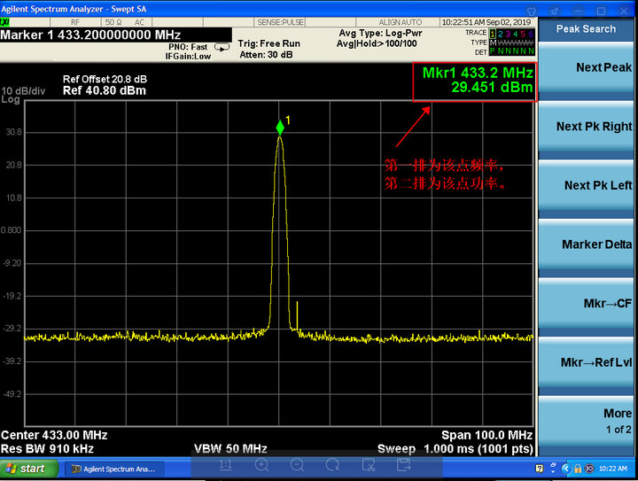The height and width of the screenshot is (481, 638).
Task: Click the save icon in bottom overlay
Action: tap(403, 465)
